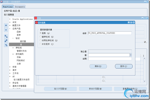Click the 说明 input field
This screenshot has height=100, width=150.
(110, 59)
